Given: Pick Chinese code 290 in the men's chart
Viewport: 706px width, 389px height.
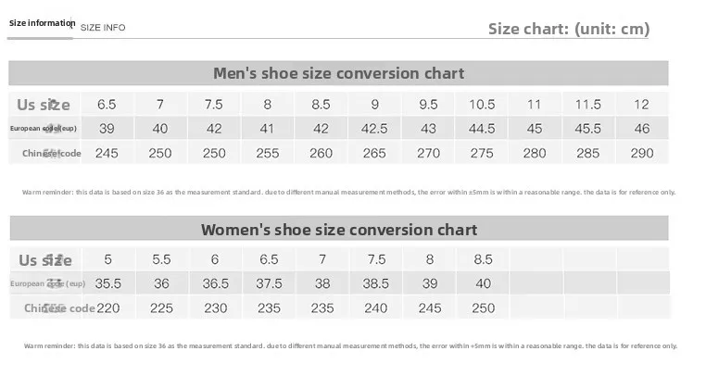Looking at the screenshot, I should point(642,153).
